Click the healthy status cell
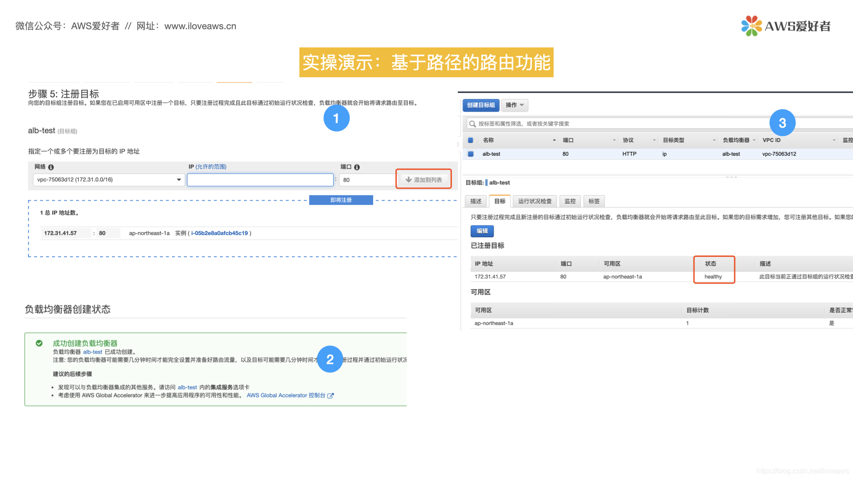The width and height of the screenshot is (853, 479). point(713,277)
